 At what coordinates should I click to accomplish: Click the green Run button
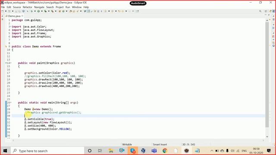pyautogui.click(x=38, y=11)
